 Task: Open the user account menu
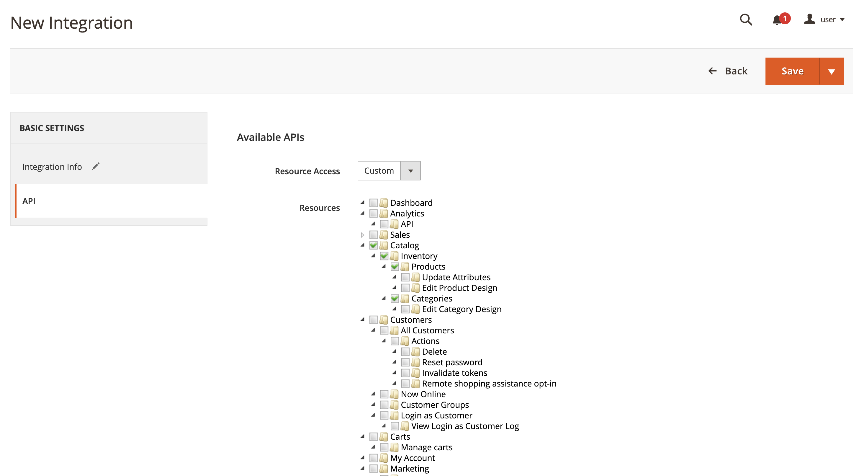(824, 19)
